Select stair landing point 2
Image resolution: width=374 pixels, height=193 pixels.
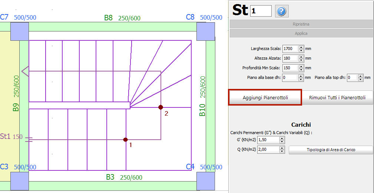tap(160, 107)
